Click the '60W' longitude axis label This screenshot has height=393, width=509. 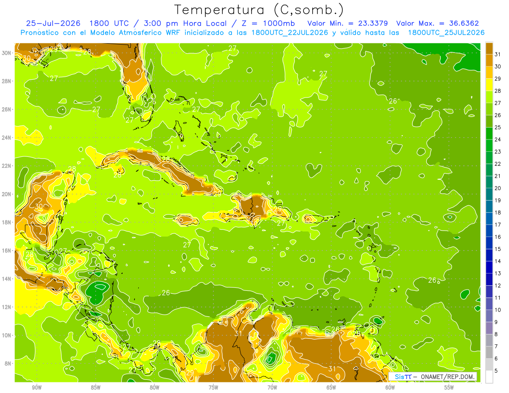coord(390,387)
